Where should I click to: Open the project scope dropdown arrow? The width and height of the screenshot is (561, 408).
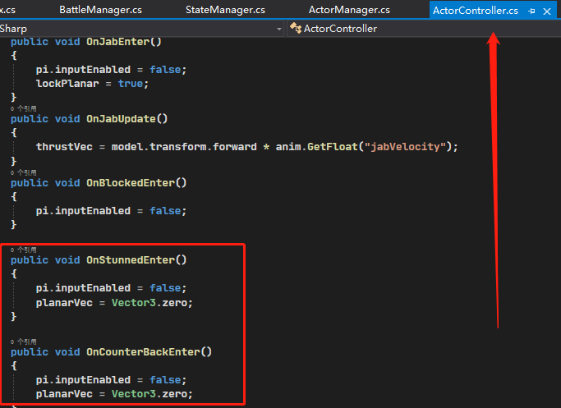point(279,29)
